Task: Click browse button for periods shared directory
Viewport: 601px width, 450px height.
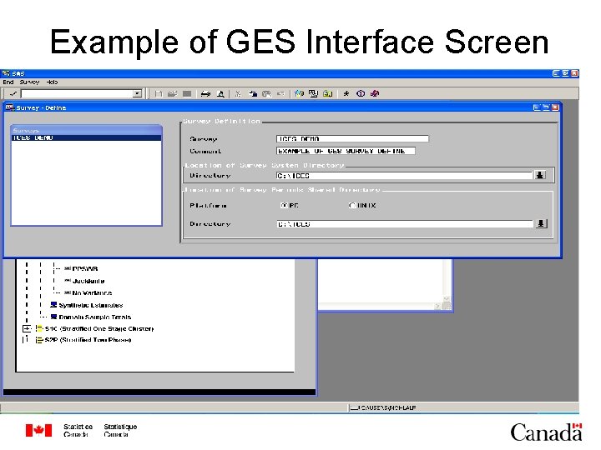Action: point(541,223)
